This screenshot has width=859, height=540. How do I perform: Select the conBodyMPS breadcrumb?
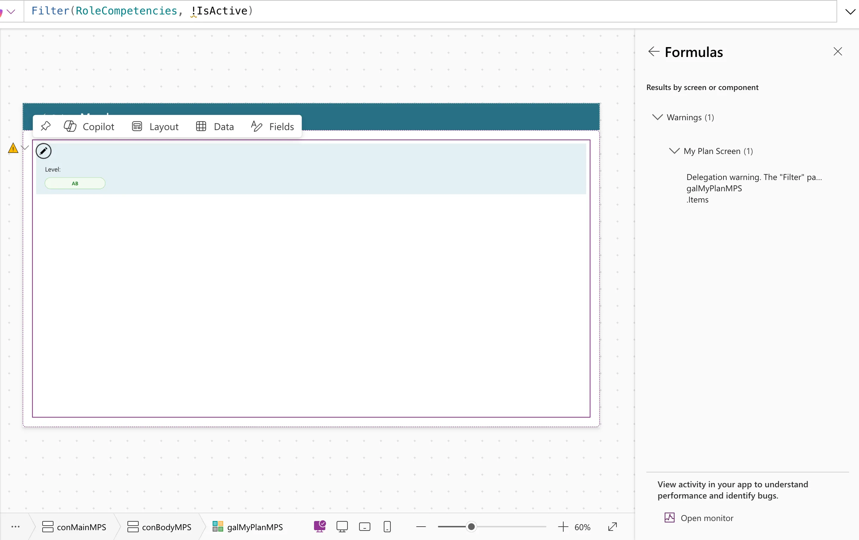[x=159, y=527]
